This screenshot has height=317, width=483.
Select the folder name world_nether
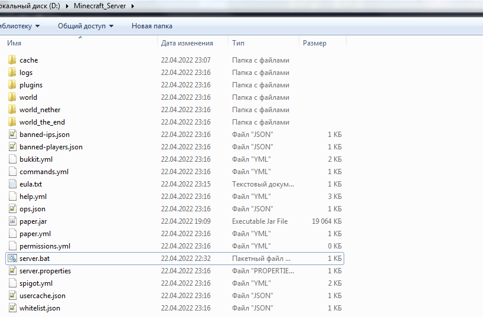(40, 110)
